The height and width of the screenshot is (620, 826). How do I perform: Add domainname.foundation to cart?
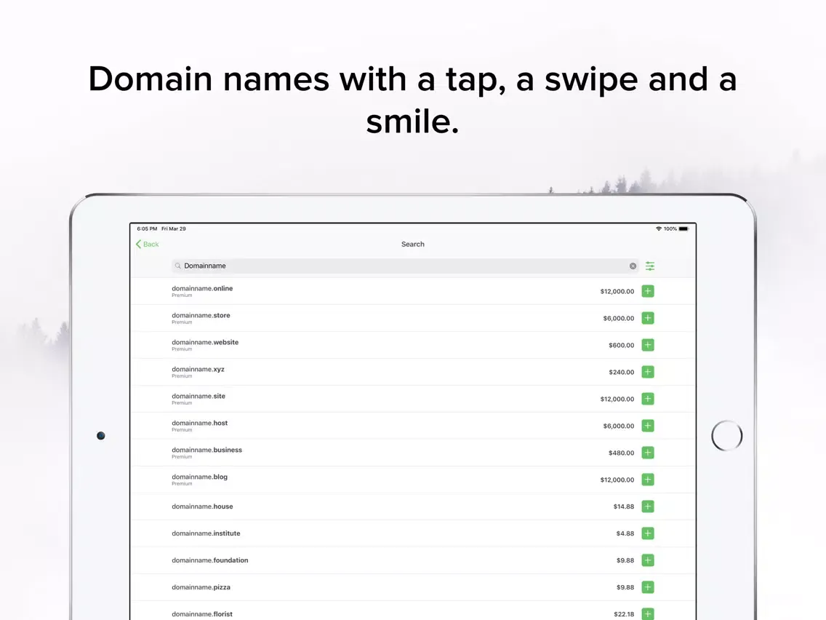(647, 560)
